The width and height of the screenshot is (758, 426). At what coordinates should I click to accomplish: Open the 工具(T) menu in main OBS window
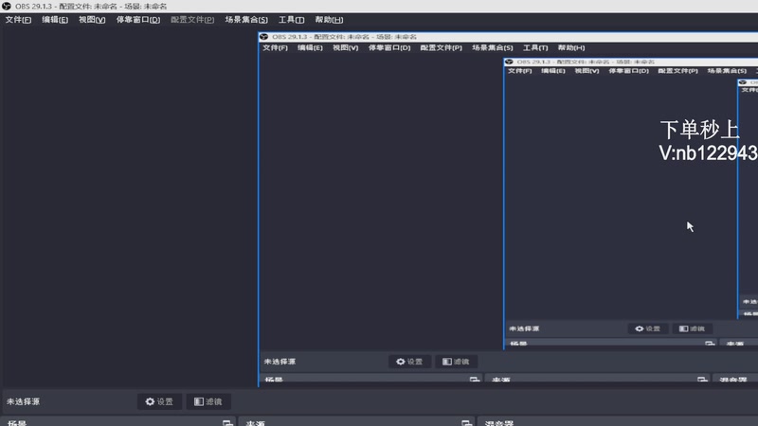(x=291, y=20)
